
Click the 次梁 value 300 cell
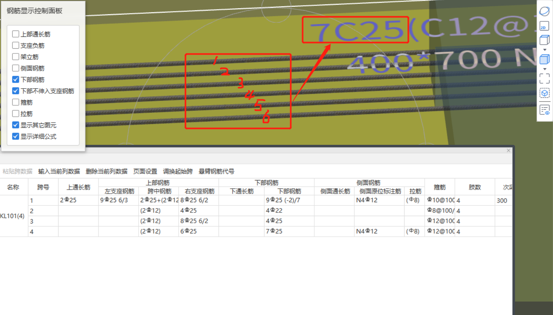point(504,201)
